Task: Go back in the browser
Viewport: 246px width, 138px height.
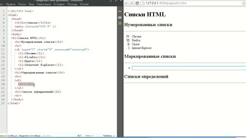Action: coord(126,3)
